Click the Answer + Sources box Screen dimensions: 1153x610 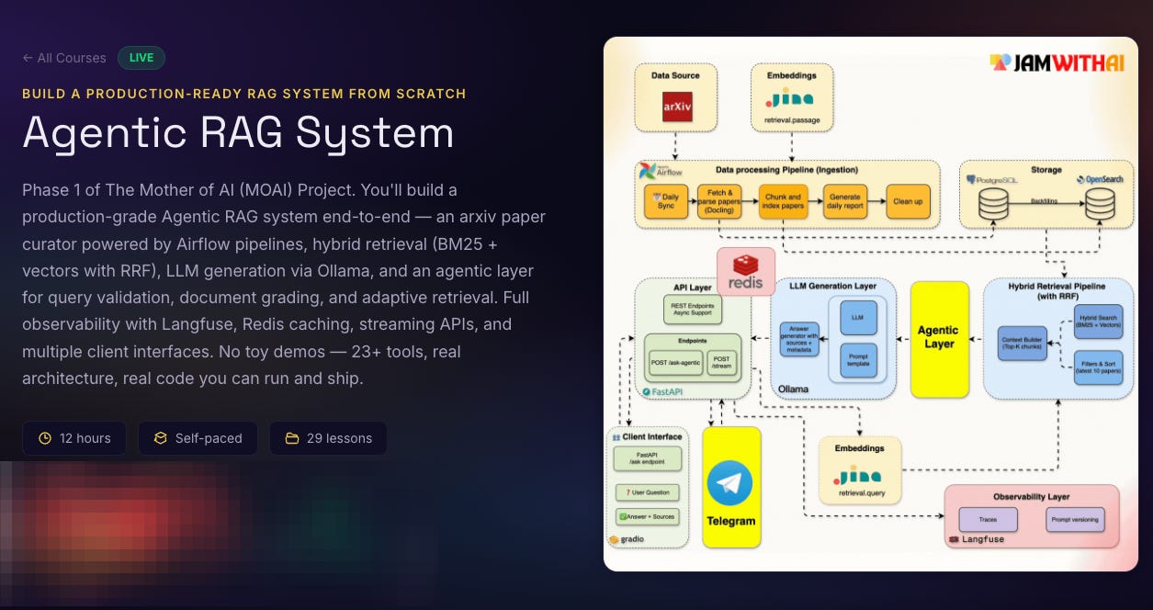coord(647,516)
